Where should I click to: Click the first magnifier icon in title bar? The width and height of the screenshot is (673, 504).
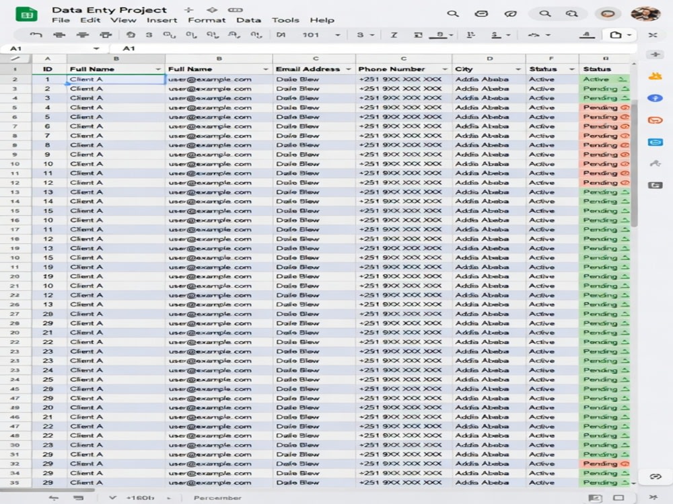click(453, 13)
